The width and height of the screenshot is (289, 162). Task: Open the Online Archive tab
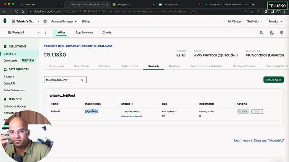(244, 66)
